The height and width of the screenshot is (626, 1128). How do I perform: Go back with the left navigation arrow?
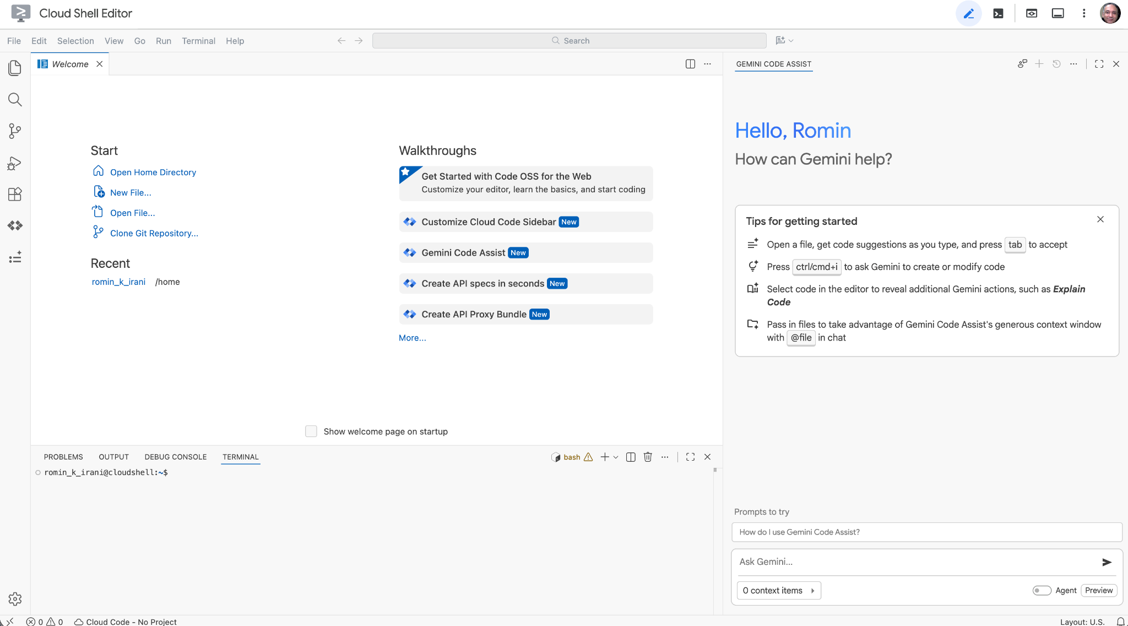coord(341,41)
